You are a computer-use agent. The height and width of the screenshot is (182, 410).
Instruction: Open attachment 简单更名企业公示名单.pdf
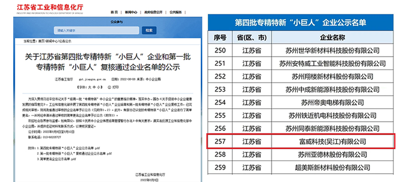[x=57, y=159]
